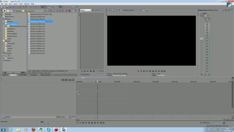Open the File menu

[2, 4]
